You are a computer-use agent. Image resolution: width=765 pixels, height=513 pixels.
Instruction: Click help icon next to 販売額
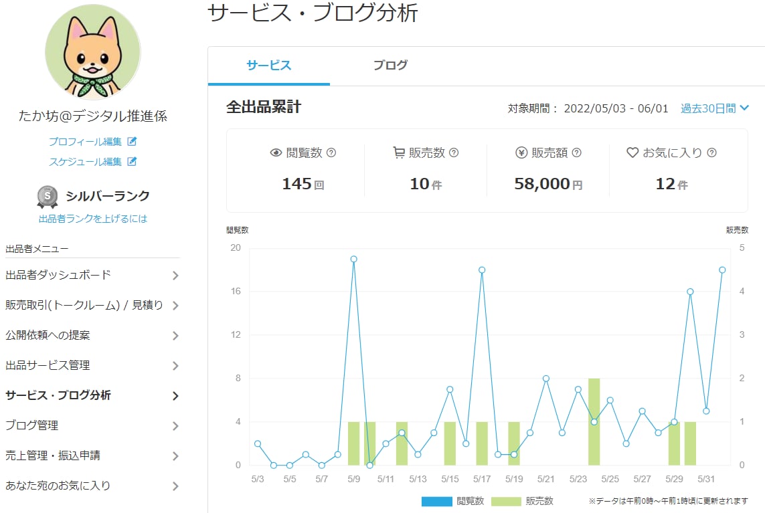point(577,152)
